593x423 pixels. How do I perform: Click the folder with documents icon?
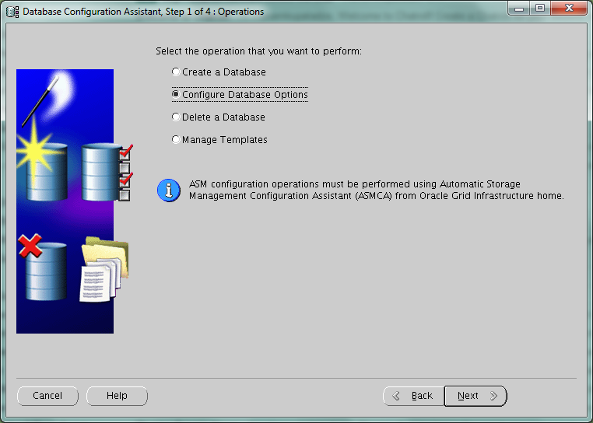pos(104,269)
